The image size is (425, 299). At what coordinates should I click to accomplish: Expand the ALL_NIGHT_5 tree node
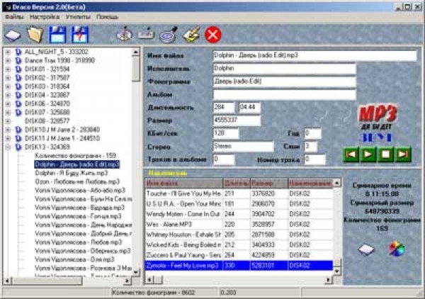pyautogui.click(x=8, y=52)
